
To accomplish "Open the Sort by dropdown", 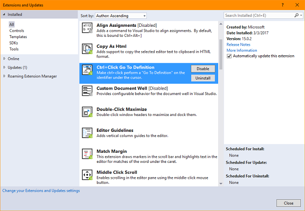I will pos(121,16).
